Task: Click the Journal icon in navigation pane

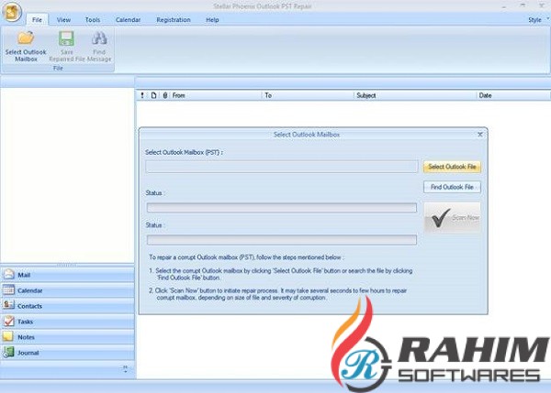Action: pos(9,352)
